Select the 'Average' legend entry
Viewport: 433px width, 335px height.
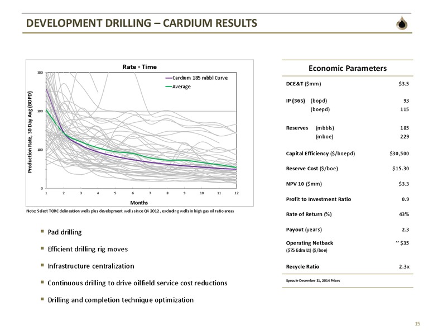(x=178, y=87)
